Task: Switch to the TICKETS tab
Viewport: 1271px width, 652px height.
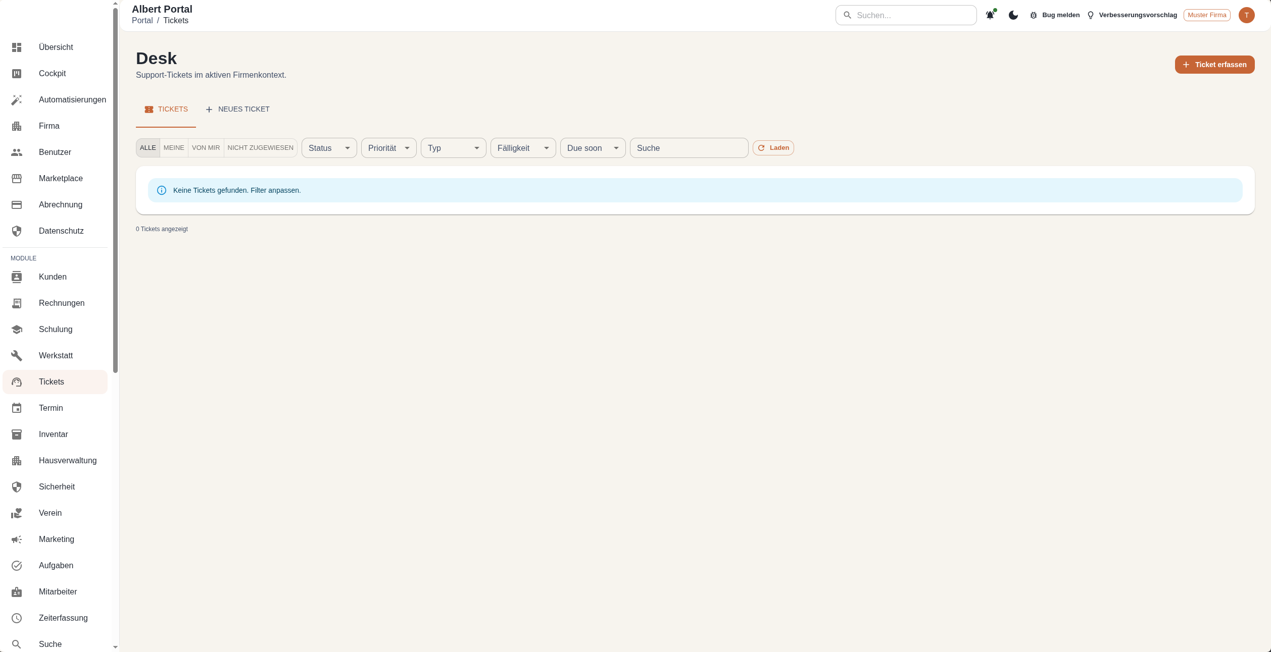Action: click(166, 110)
